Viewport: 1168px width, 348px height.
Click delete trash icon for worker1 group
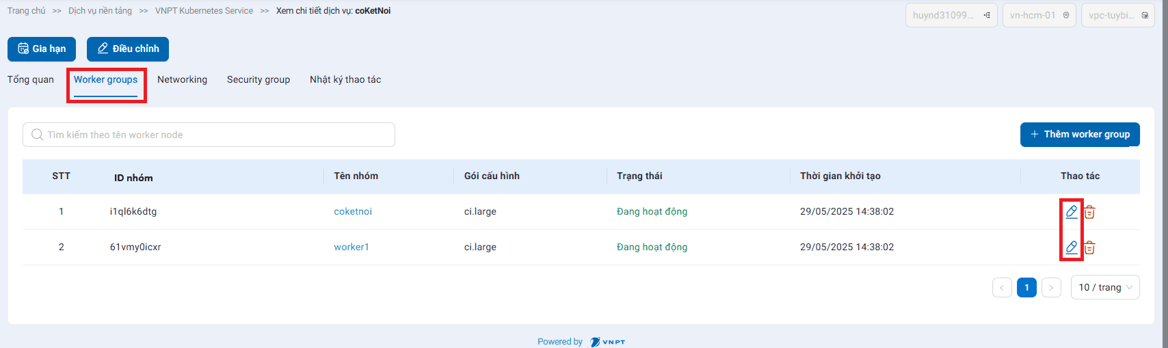(1090, 247)
